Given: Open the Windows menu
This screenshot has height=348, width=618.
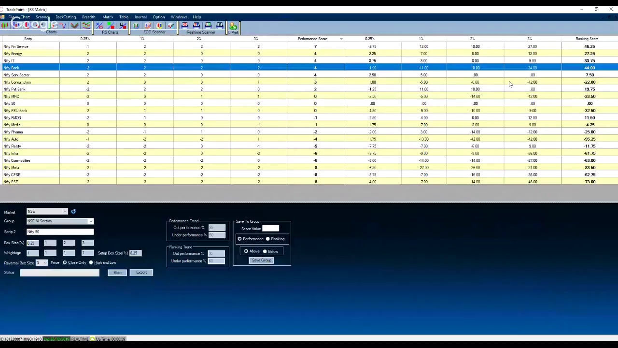Looking at the screenshot, I should (x=179, y=17).
